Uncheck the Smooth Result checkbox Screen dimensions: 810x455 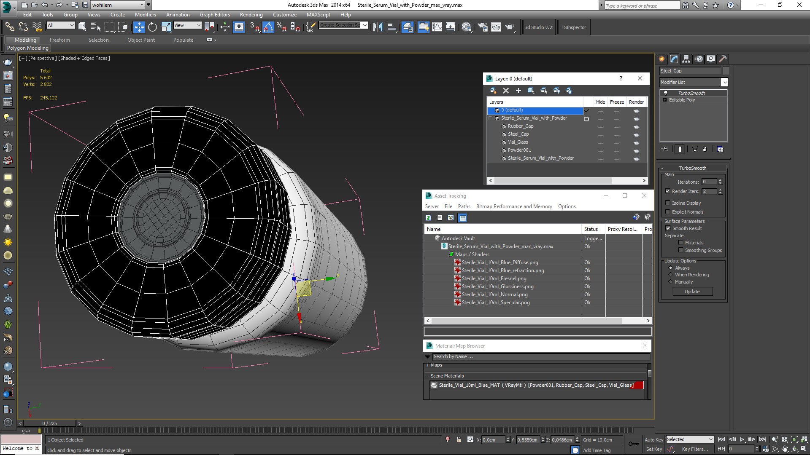tap(668, 228)
